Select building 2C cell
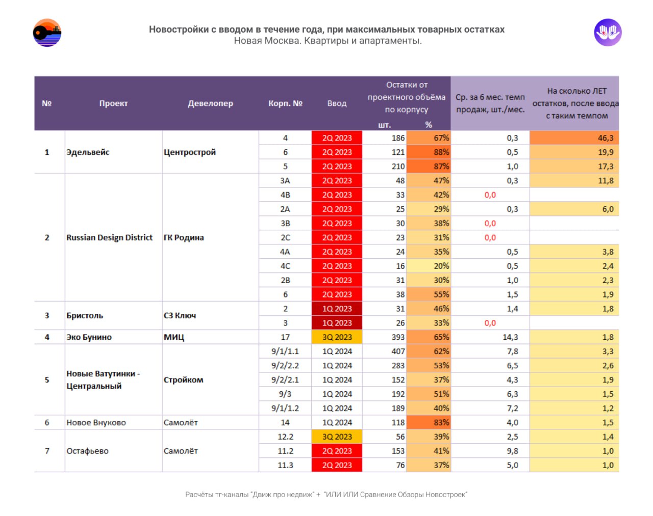 point(285,238)
